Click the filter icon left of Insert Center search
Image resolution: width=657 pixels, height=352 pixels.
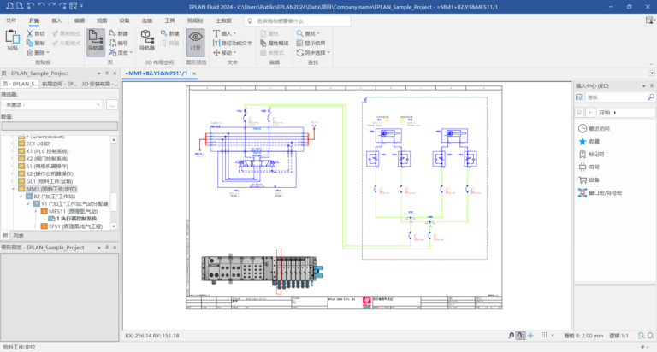click(579, 97)
